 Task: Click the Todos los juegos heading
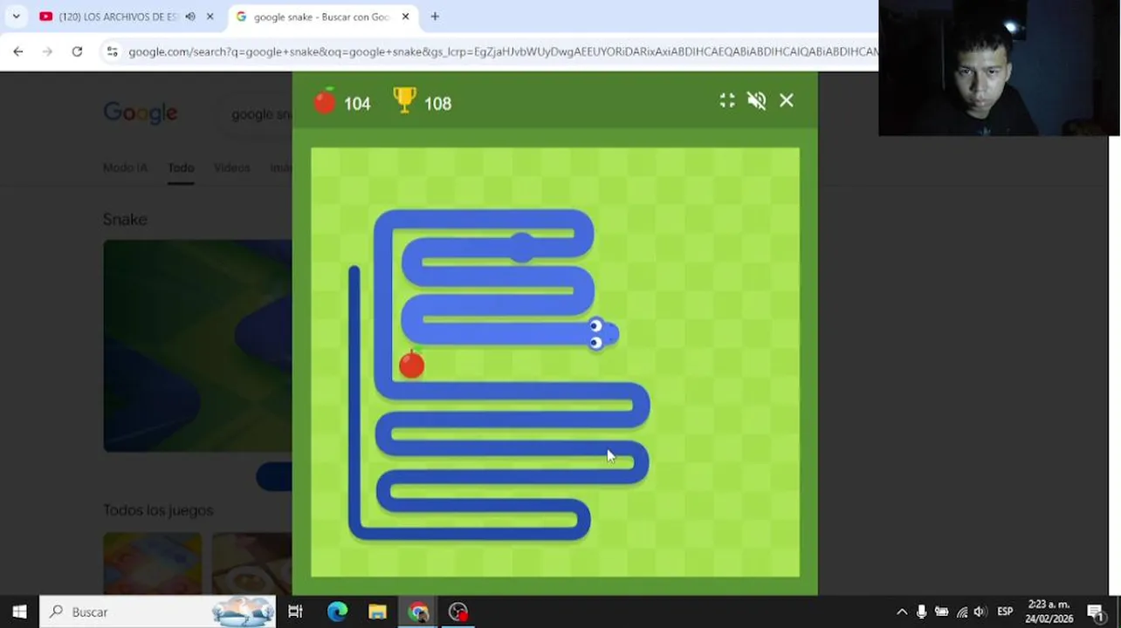click(x=158, y=510)
